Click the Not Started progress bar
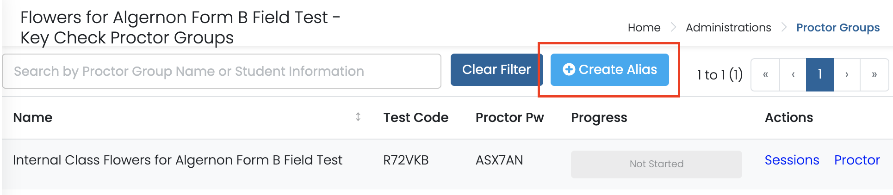Image resolution: width=893 pixels, height=195 pixels. tap(656, 164)
